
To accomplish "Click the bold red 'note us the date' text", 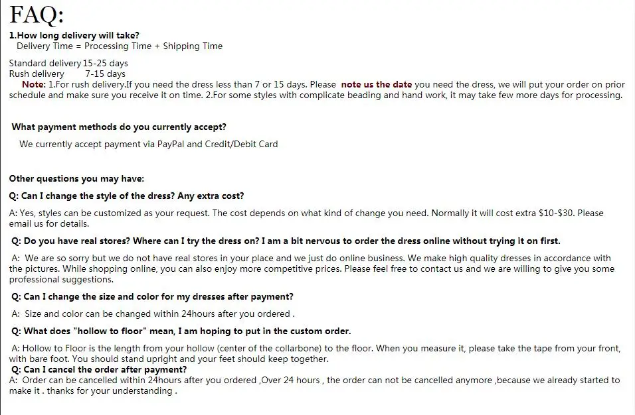I will click(376, 84).
